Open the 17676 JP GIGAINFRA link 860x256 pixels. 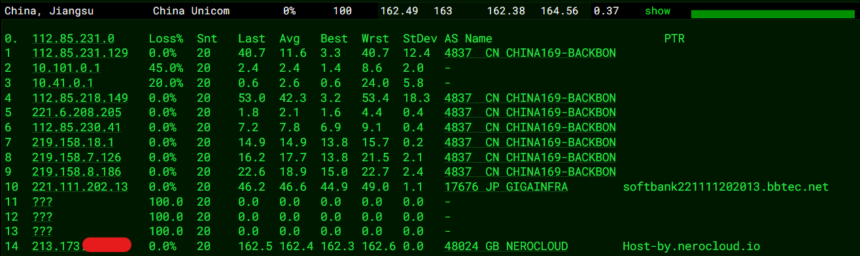pos(506,187)
